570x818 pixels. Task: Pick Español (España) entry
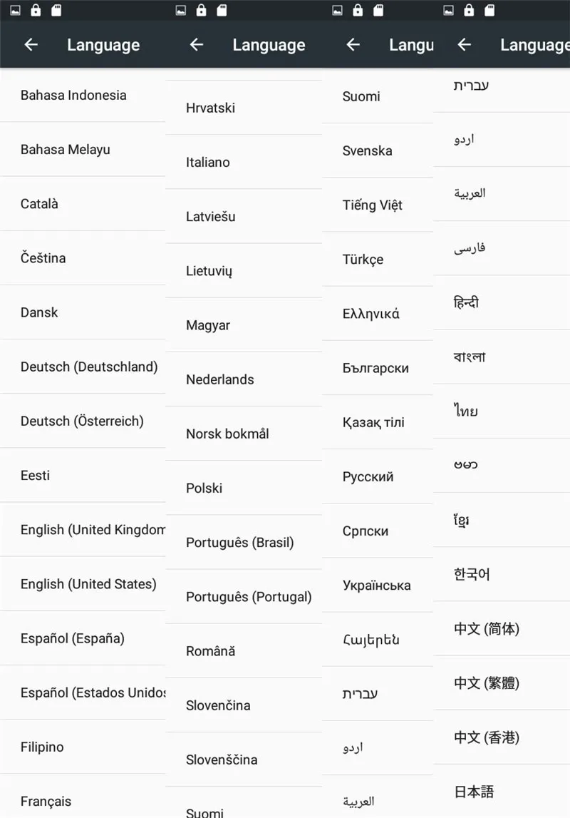[83, 638]
